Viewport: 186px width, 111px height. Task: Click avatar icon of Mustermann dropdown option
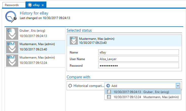(x=109, y=97)
